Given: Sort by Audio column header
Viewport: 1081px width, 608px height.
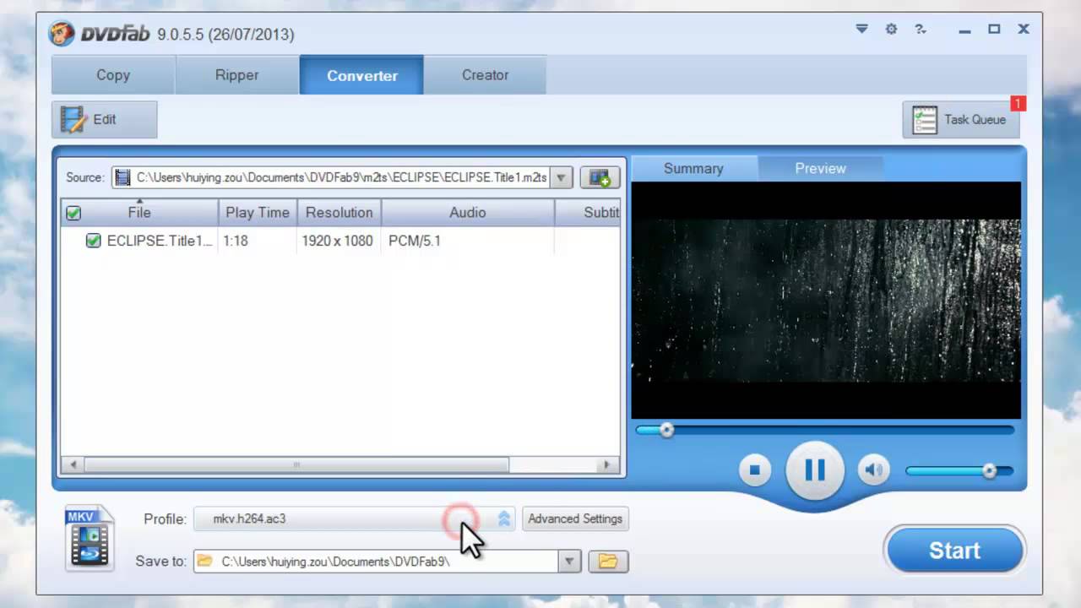Looking at the screenshot, I should tap(467, 213).
